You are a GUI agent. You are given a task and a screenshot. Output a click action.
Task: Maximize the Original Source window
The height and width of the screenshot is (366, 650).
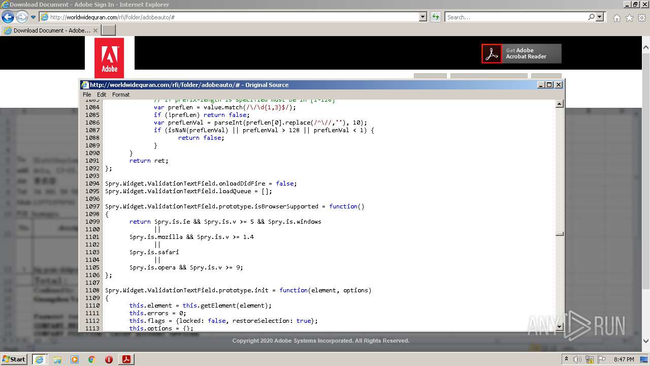(x=549, y=85)
